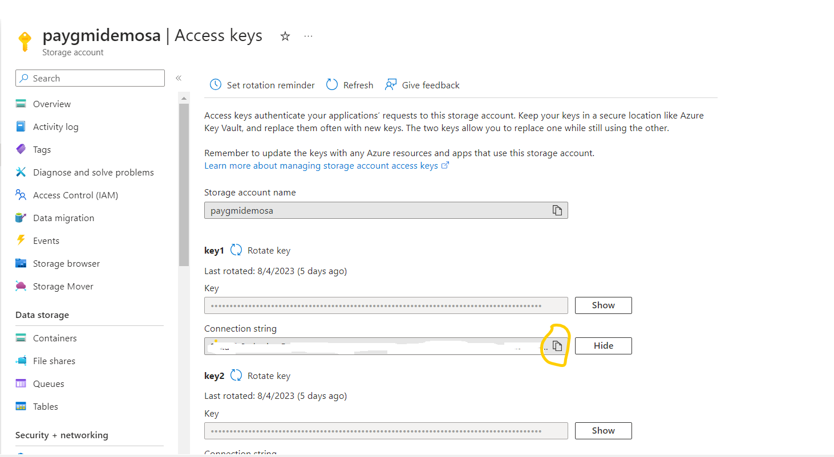Open Storage browser in the sidebar
This screenshot has width=834, height=457.
(66, 263)
